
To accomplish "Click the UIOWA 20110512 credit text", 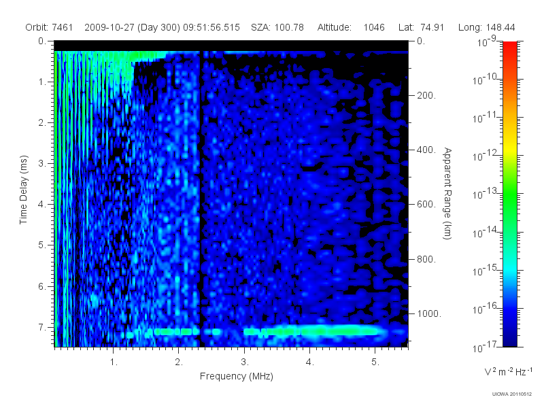I will pyautogui.click(x=512, y=394).
